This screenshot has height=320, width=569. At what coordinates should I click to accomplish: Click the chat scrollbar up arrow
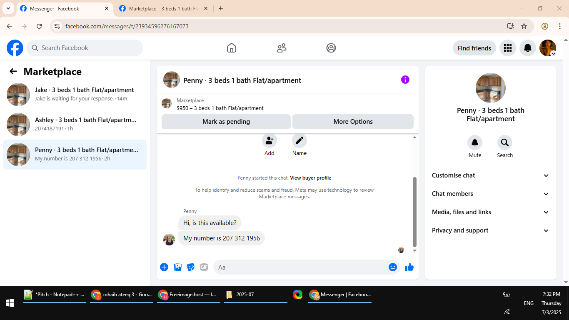pos(414,137)
